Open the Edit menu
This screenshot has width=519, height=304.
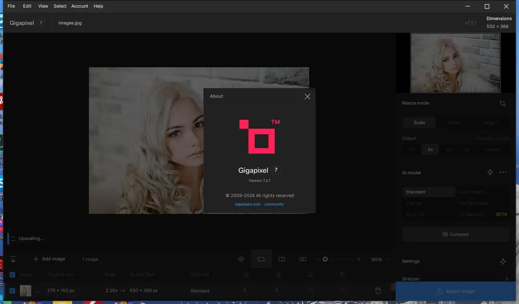tap(27, 6)
